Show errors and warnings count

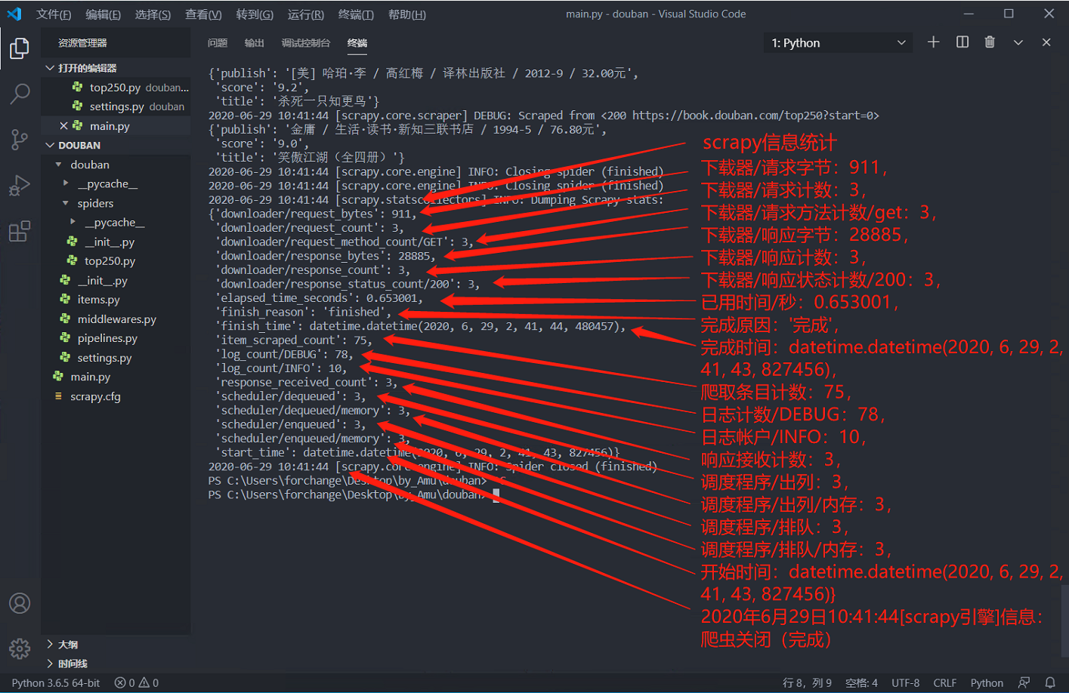[x=137, y=682]
